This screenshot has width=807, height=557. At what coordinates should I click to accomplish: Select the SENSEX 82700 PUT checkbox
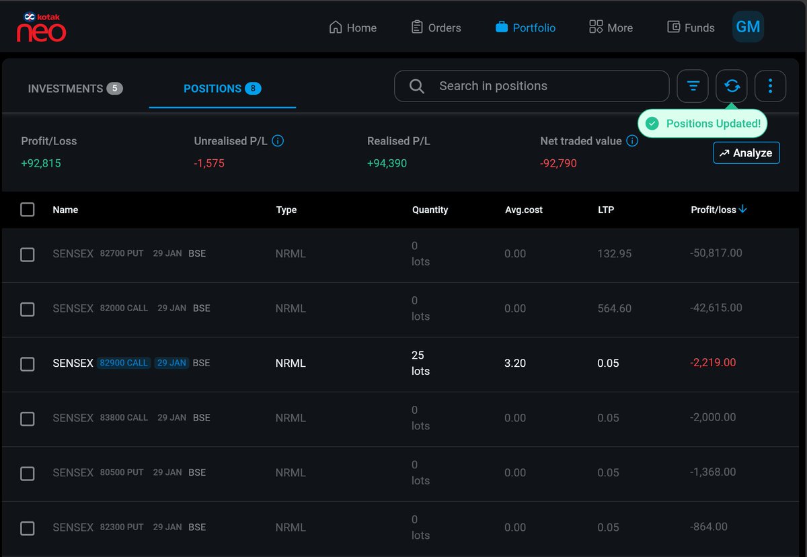(x=28, y=255)
